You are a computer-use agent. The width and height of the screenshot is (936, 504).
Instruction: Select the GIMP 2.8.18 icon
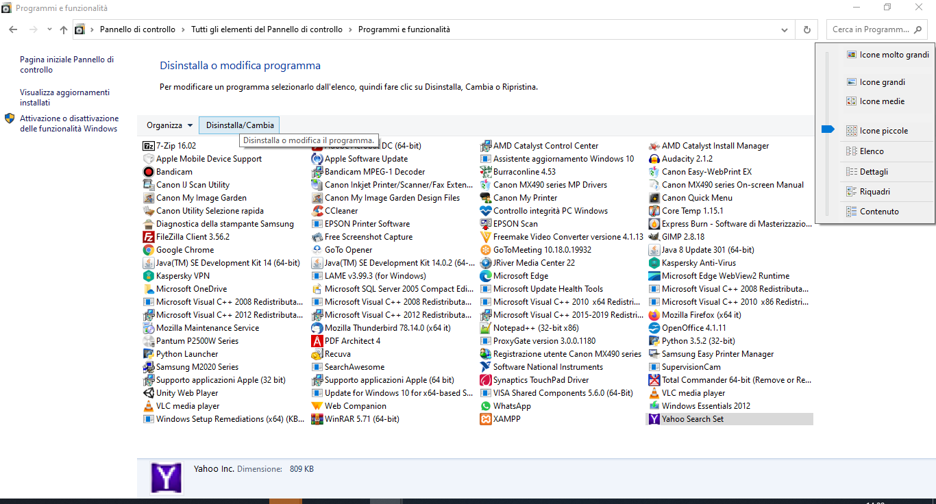(654, 237)
